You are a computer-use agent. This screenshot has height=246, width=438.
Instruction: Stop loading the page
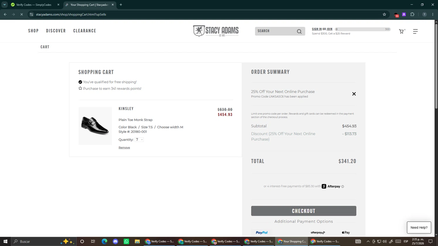21,14
